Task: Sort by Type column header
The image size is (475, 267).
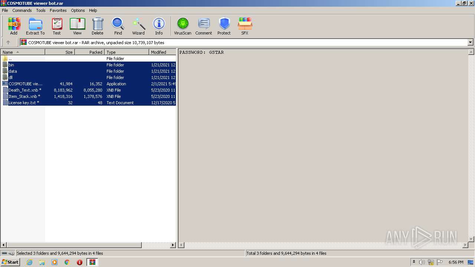Action: point(127,52)
